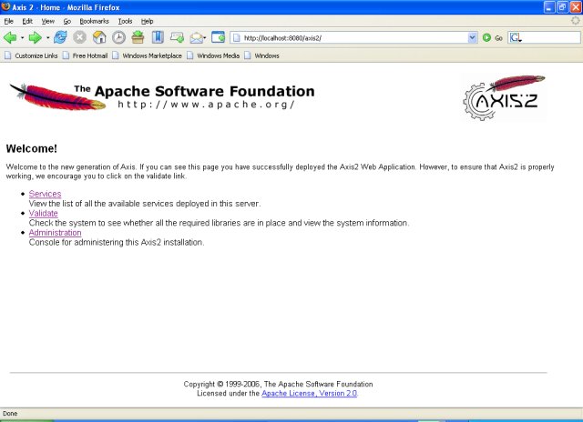Reload the page with the Refresh icon
Screen dimensions: 583x422
coord(60,37)
